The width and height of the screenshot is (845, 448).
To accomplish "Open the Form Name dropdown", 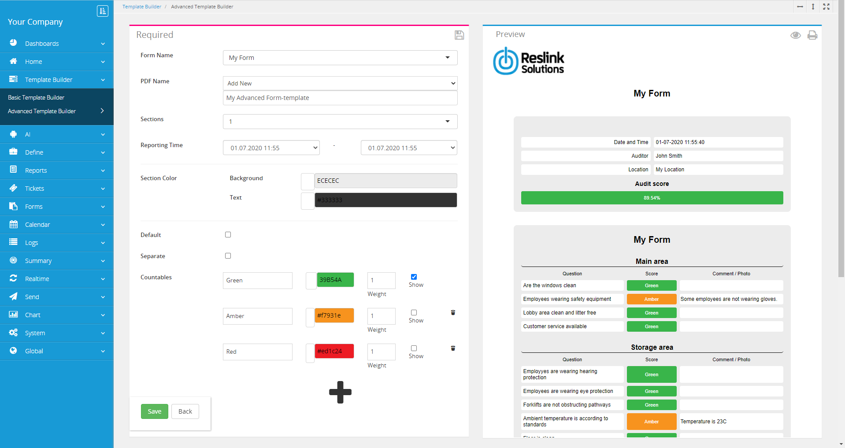I will [340, 58].
